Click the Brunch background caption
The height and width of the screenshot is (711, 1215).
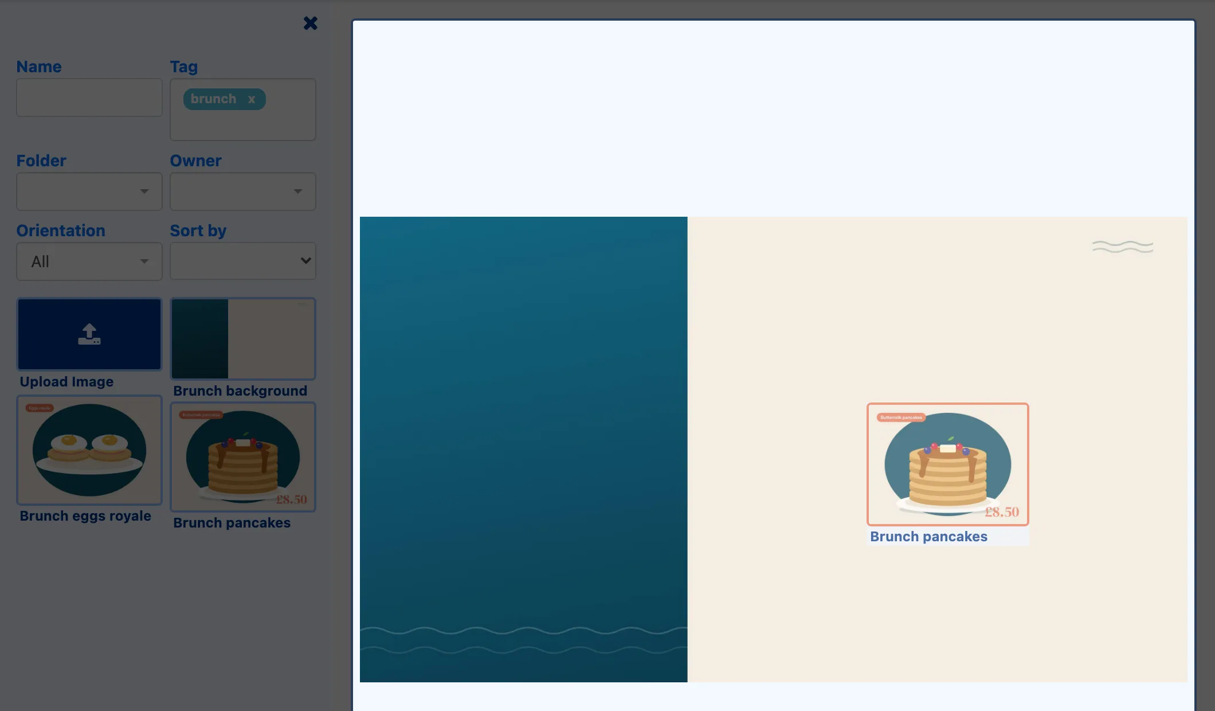[240, 391]
